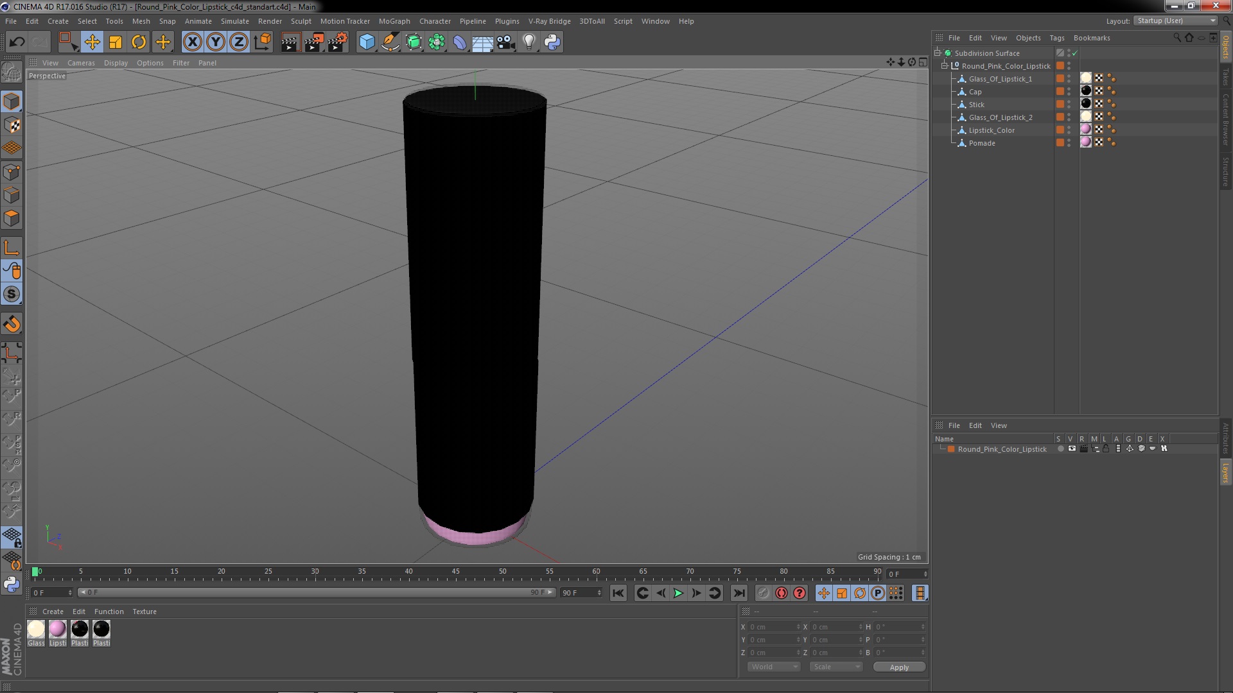Go to end of animation
Image resolution: width=1233 pixels, height=693 pixels.
(739, 593)
